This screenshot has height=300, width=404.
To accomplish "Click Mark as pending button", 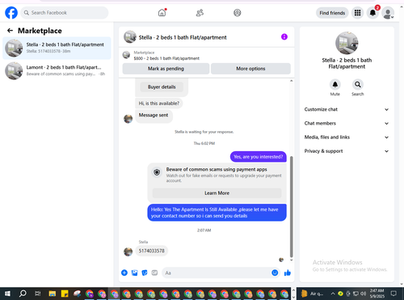I will 166,69.
